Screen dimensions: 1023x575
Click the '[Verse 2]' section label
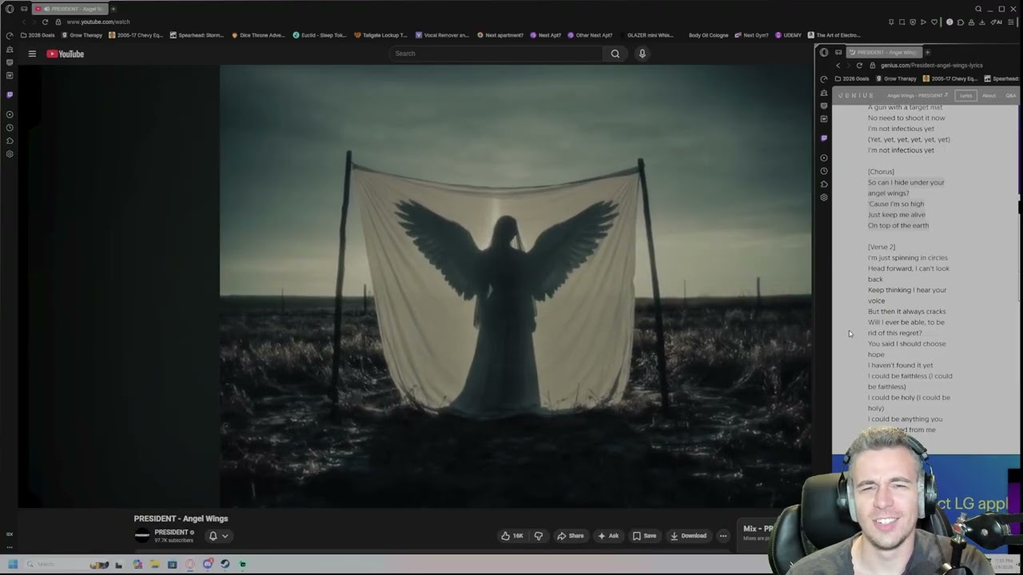click(x=882, y=247)
